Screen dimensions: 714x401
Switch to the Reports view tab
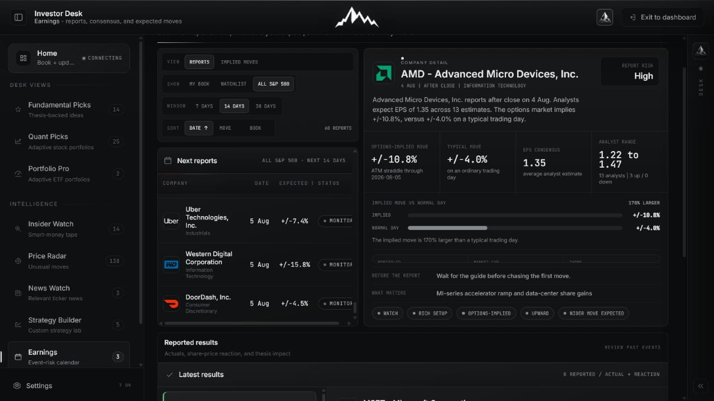(199, 62)
